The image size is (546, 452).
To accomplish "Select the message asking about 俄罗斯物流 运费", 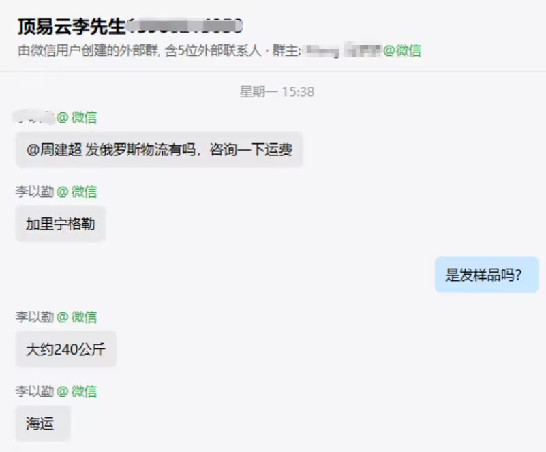I will coord(159,150).
